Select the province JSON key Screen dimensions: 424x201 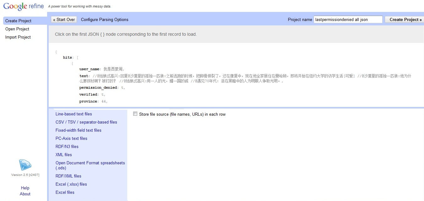coord(88,101)
